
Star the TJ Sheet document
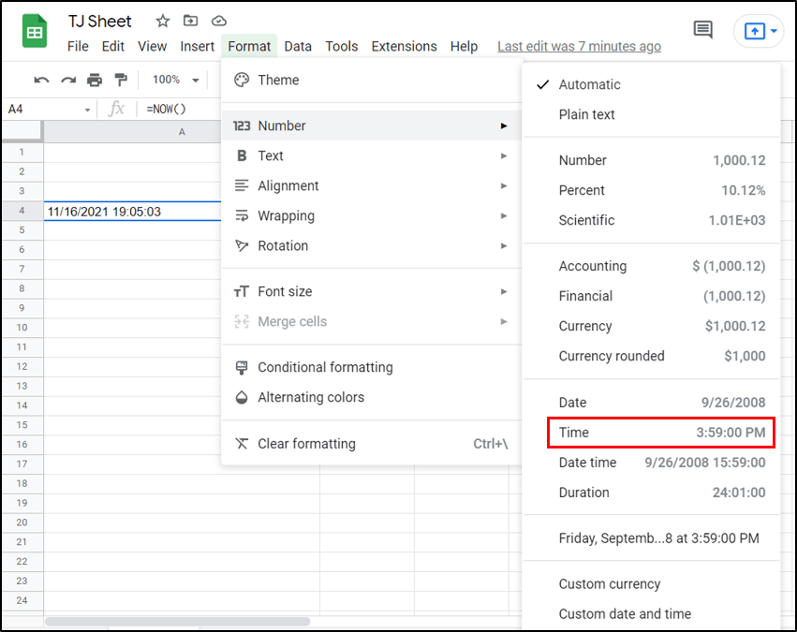(x=163, y=21)
